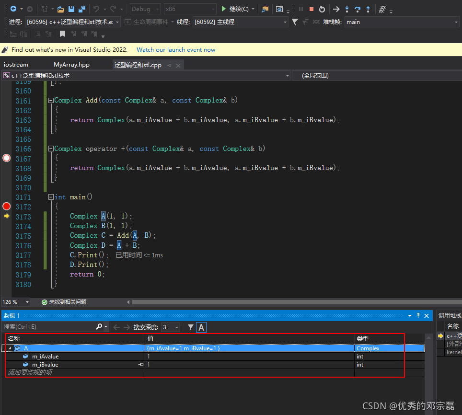This screenshot has width=462, height=415.
Task: Open the process (进程) dropdown
Action: (73, 22)
